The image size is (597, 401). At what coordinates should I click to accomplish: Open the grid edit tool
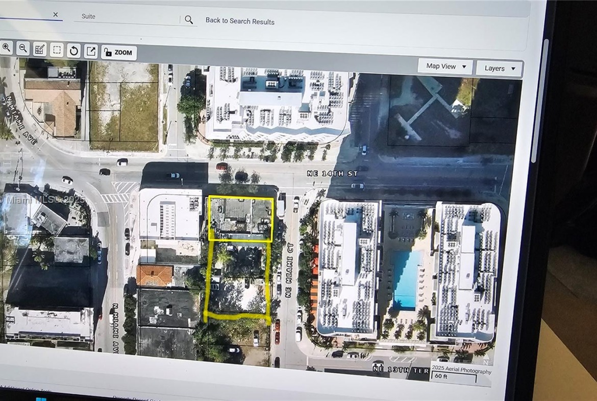tap(40, 50)
